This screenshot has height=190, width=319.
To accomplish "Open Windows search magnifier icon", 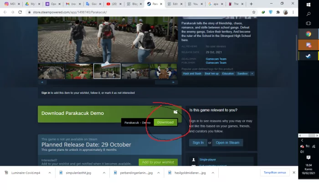I will tap(309, 14).
